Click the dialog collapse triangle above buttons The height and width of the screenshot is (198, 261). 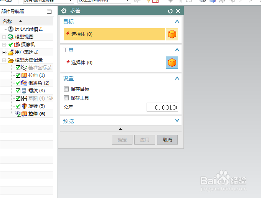(121, 129)
